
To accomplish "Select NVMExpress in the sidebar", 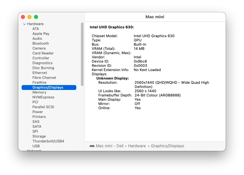I will 43,97.
